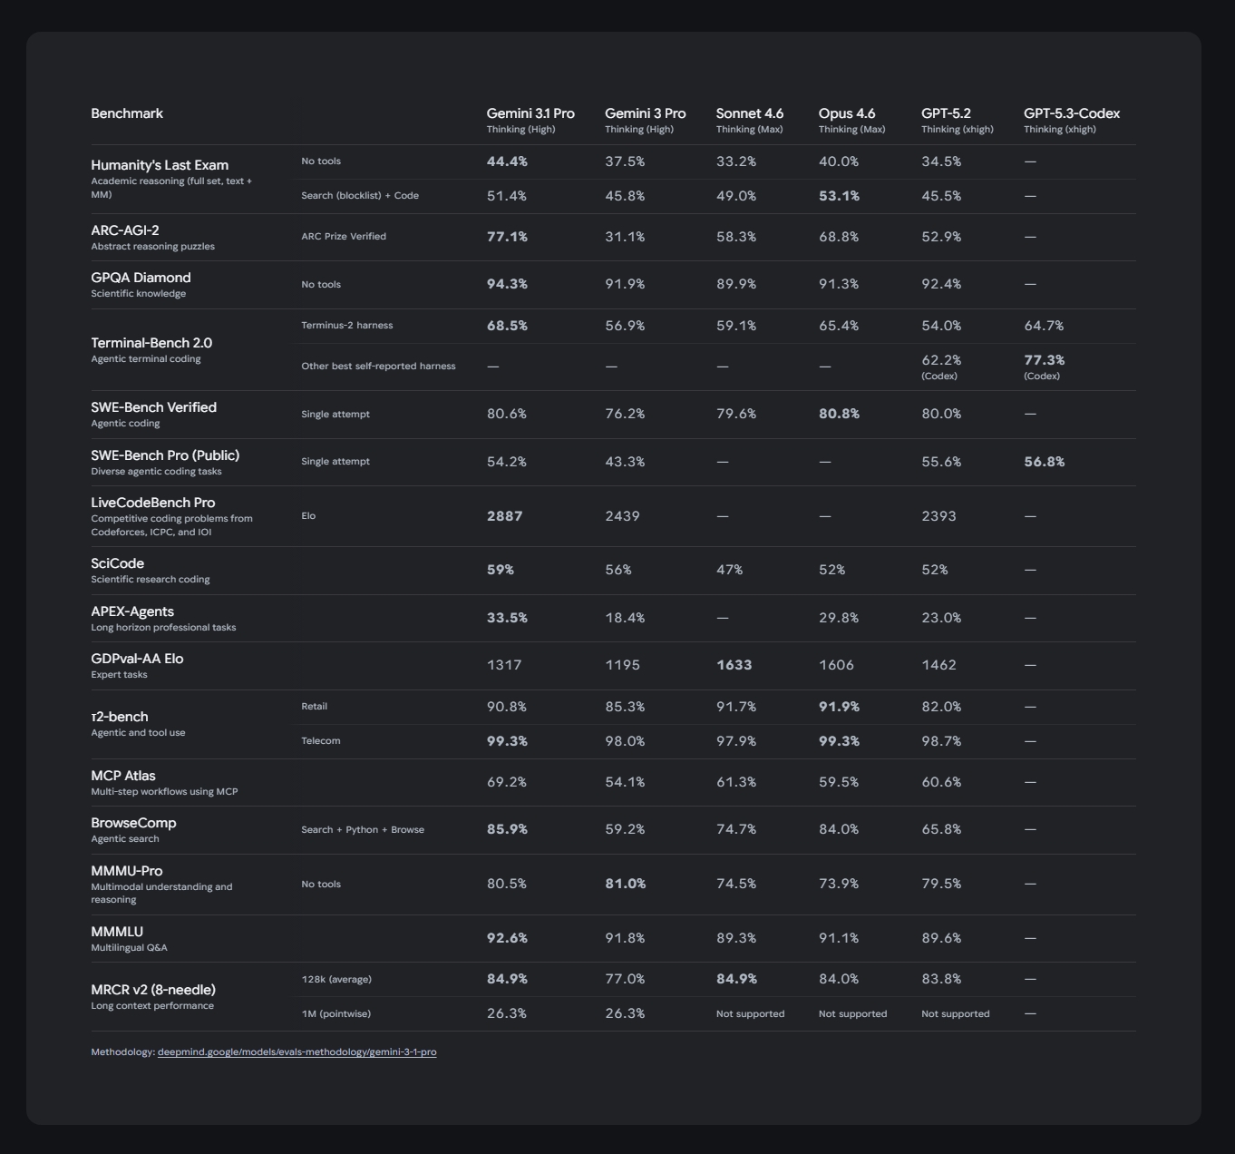Click Opus 4.6's "91.9%" Retail score
The height and width of the screenshot is (1154, 1235).
tap(839, 707)
